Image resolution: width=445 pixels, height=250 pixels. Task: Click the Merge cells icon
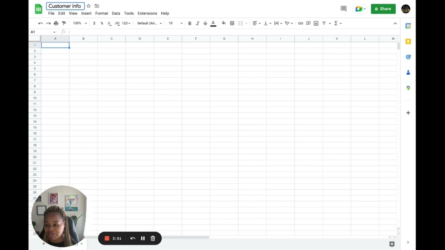240,23
